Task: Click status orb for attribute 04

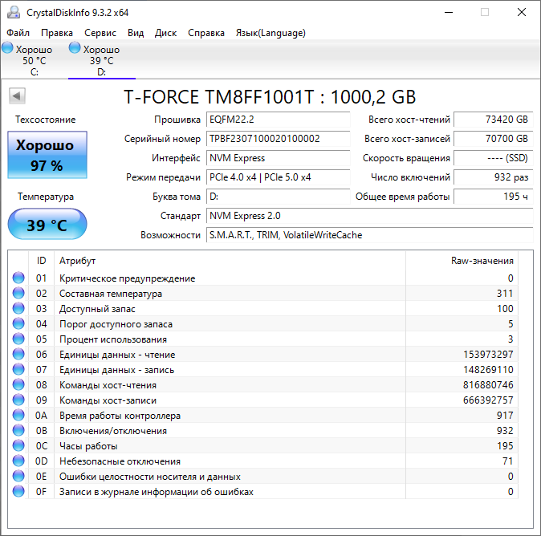Action: 18,324
